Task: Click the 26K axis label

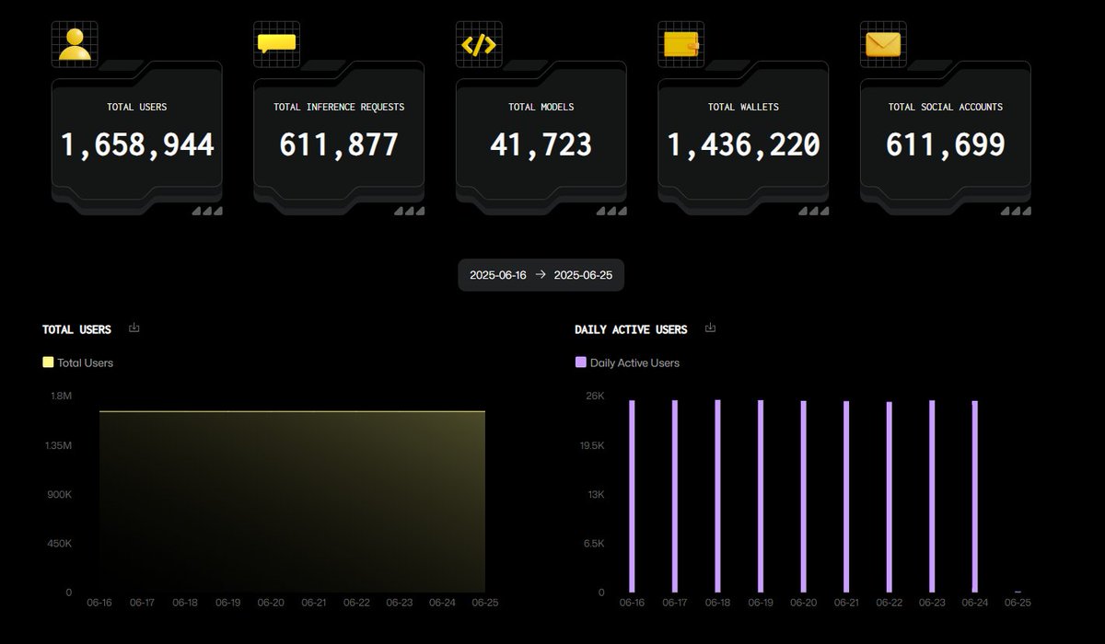Action: 595,396
